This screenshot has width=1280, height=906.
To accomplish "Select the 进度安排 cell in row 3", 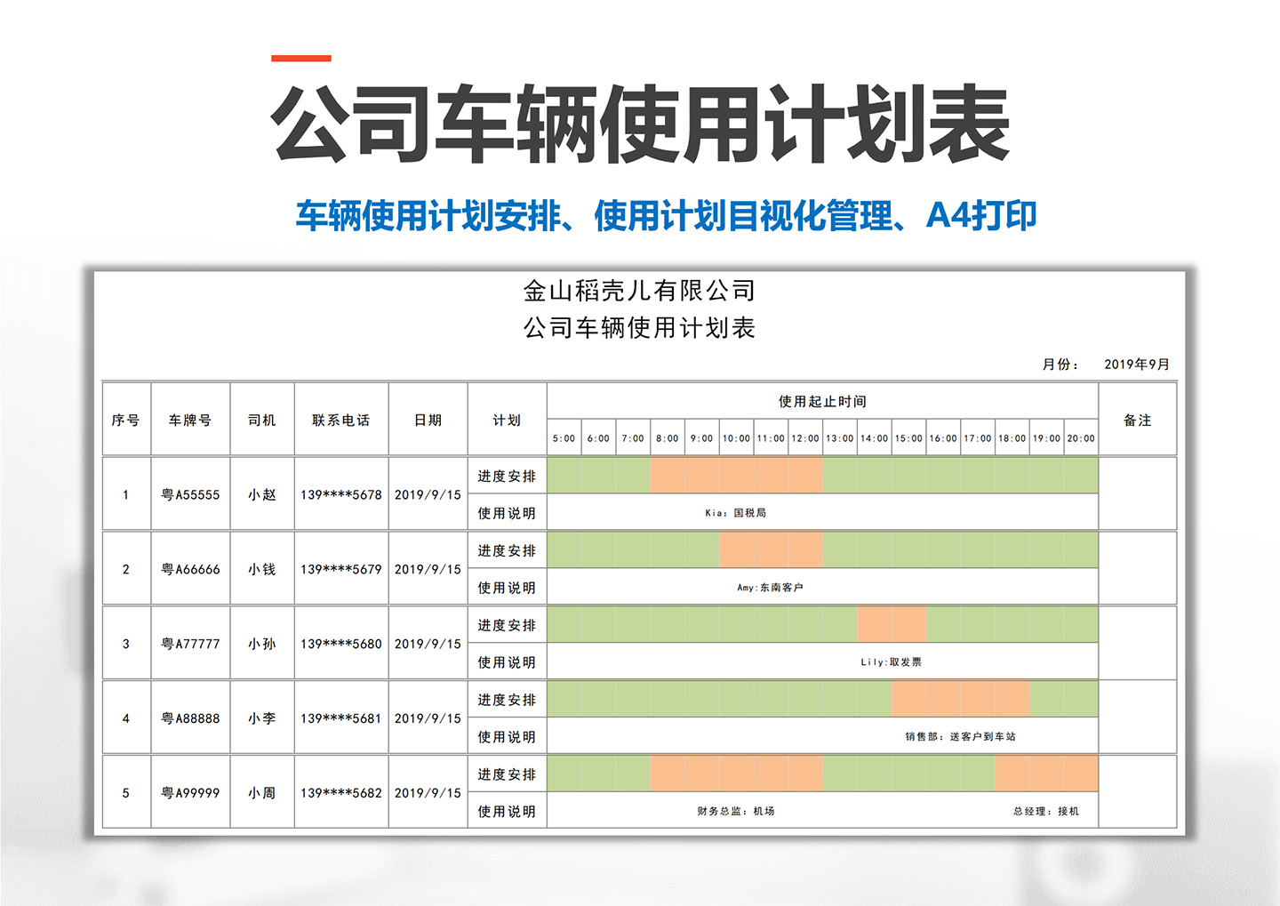I will pyautogui.click(x=507, y=625).
